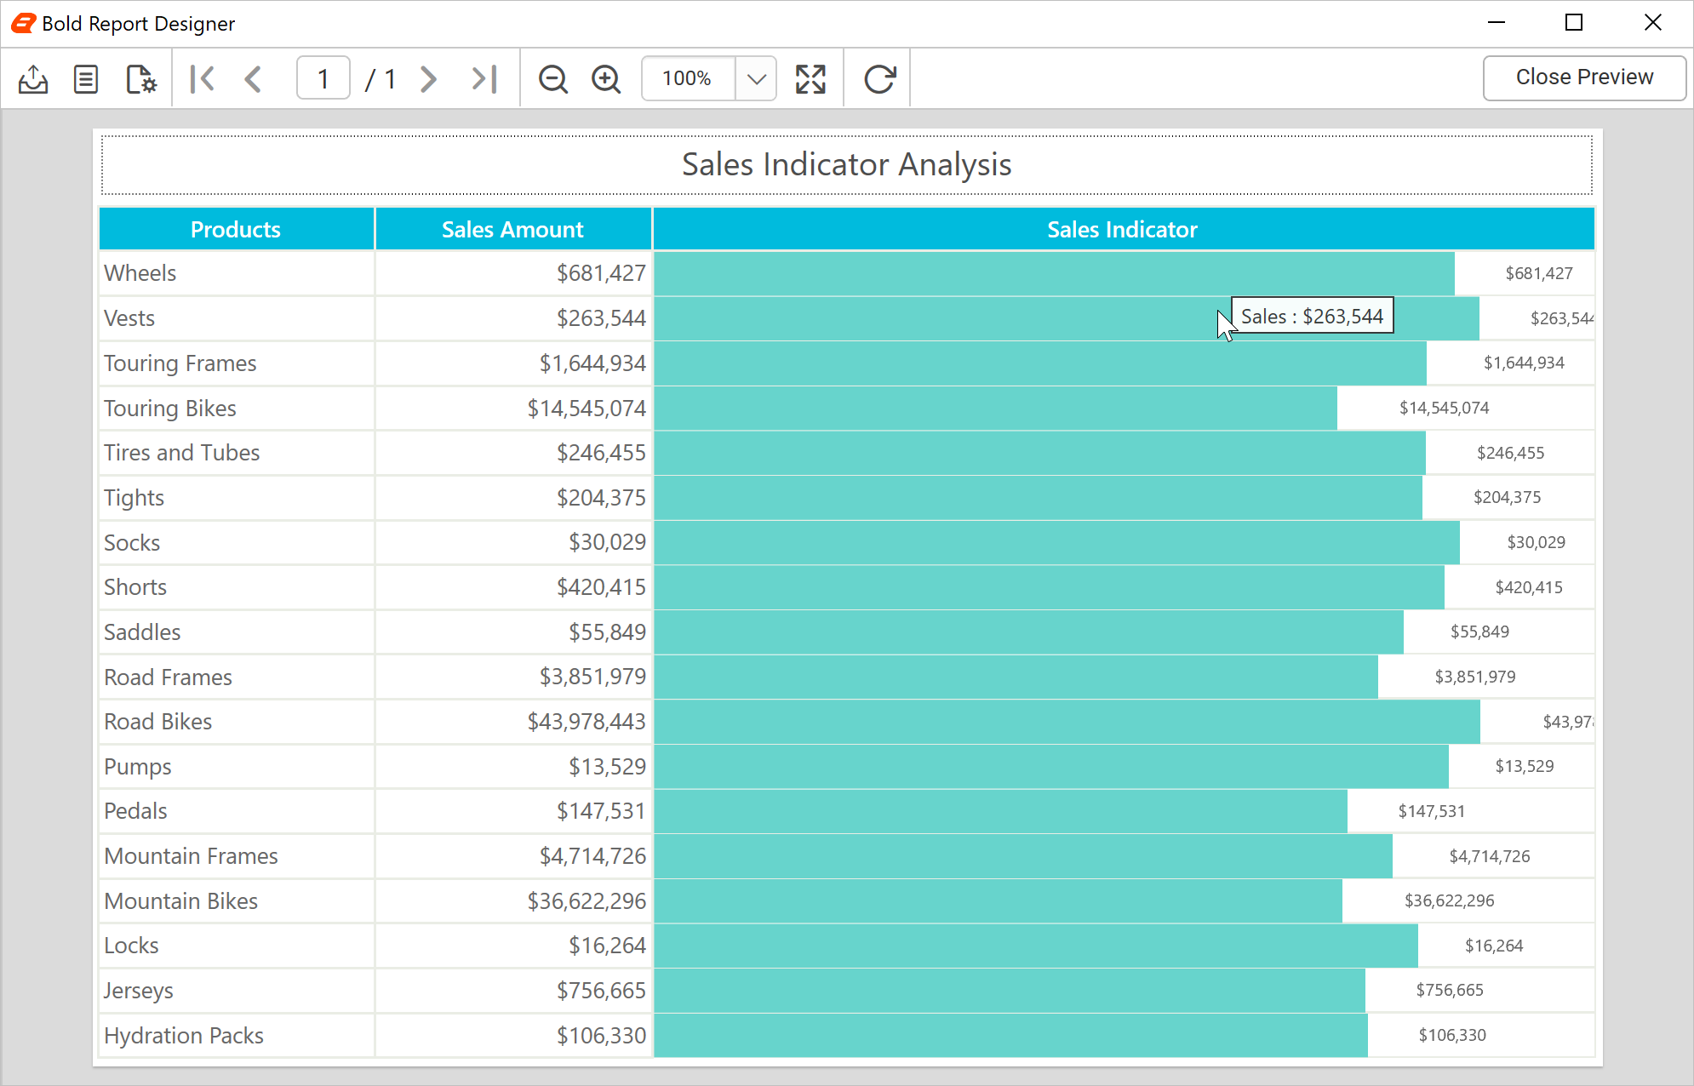Click the Touring Bikes product cell

click(x=236, y=409)
